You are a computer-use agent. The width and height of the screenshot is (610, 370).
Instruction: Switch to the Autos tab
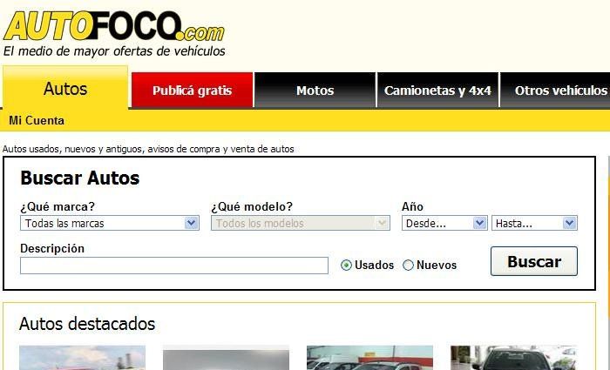coord(65,89)
